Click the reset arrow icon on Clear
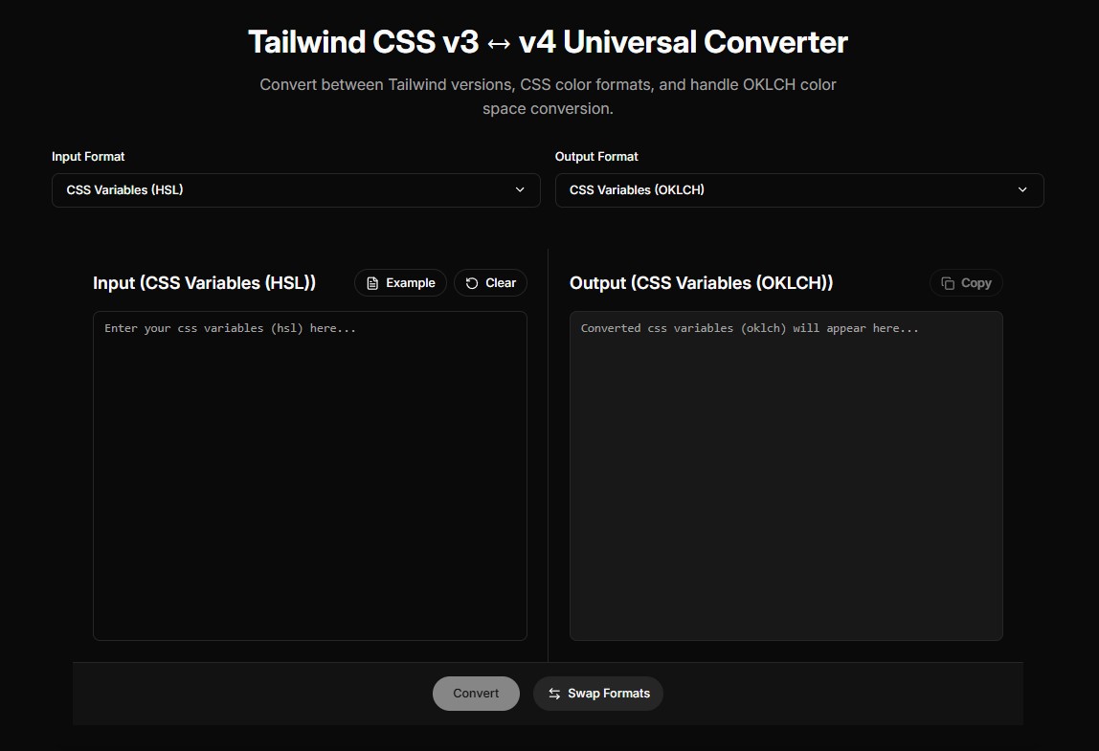The image size is (1099, 751). tap(472, 283)
